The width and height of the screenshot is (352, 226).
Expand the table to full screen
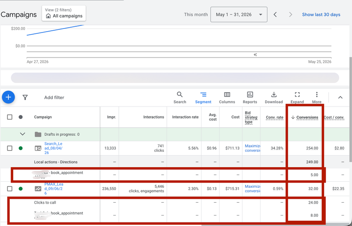pos(297,98)
